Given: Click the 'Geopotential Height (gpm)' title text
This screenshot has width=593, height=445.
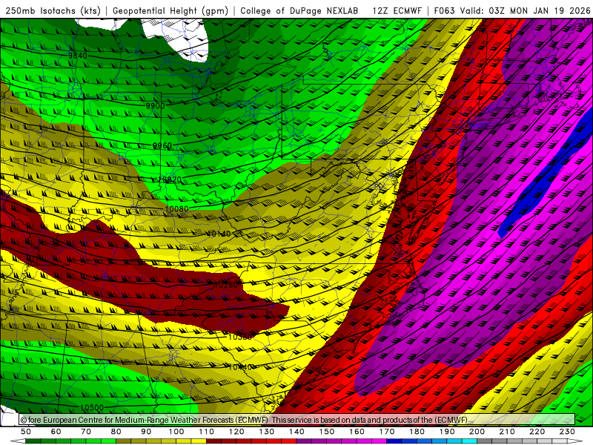Looking at the screenshot, I should coord(170,11).
